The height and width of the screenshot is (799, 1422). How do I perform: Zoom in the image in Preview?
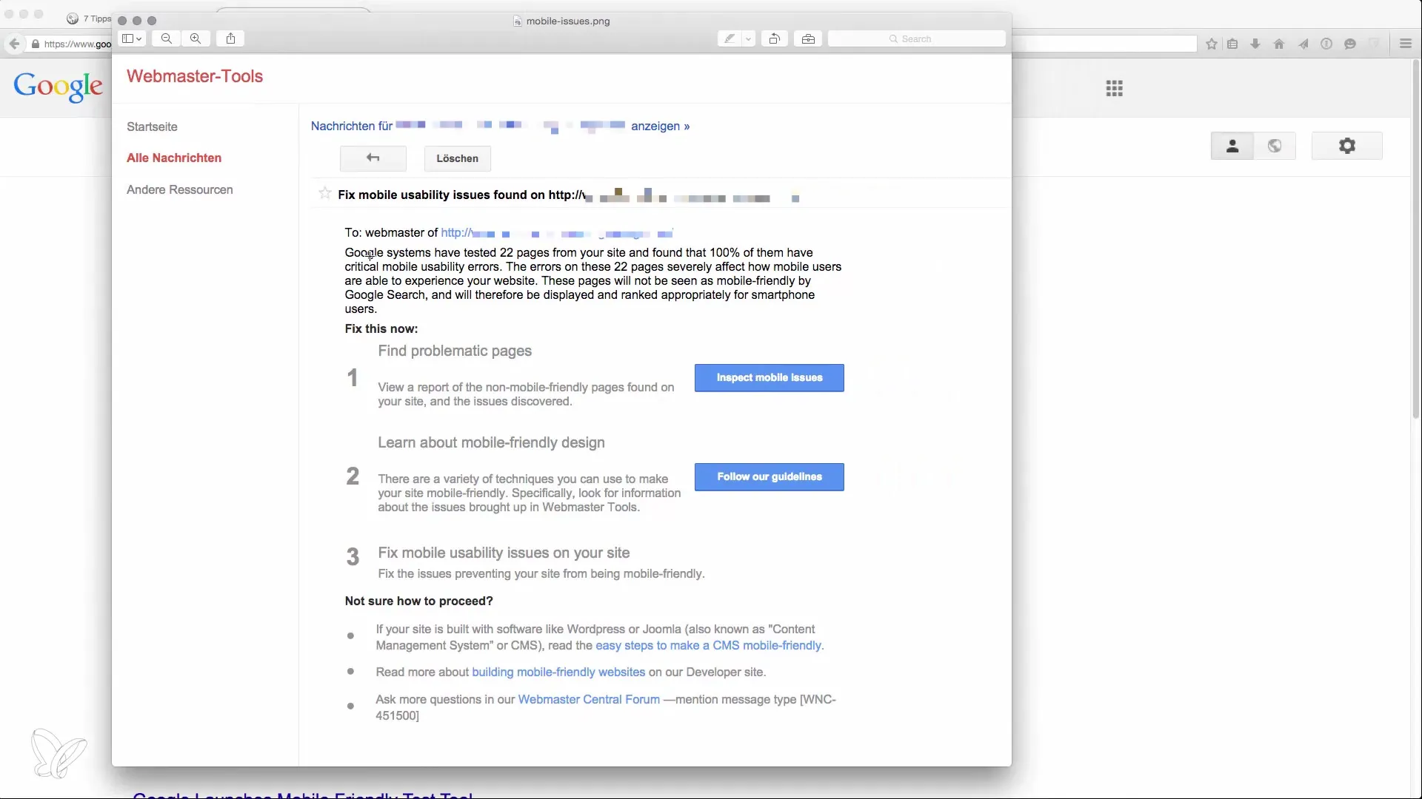click(x=196, y=38)
